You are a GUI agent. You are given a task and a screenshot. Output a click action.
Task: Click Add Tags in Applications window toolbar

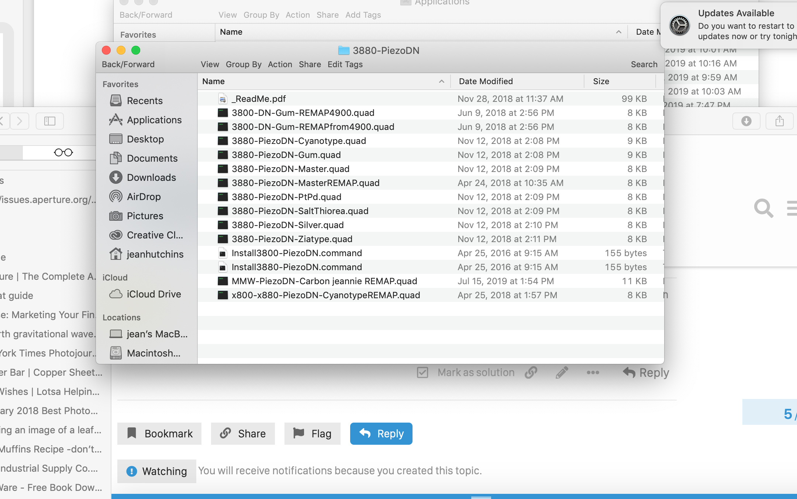pos(363,15)
